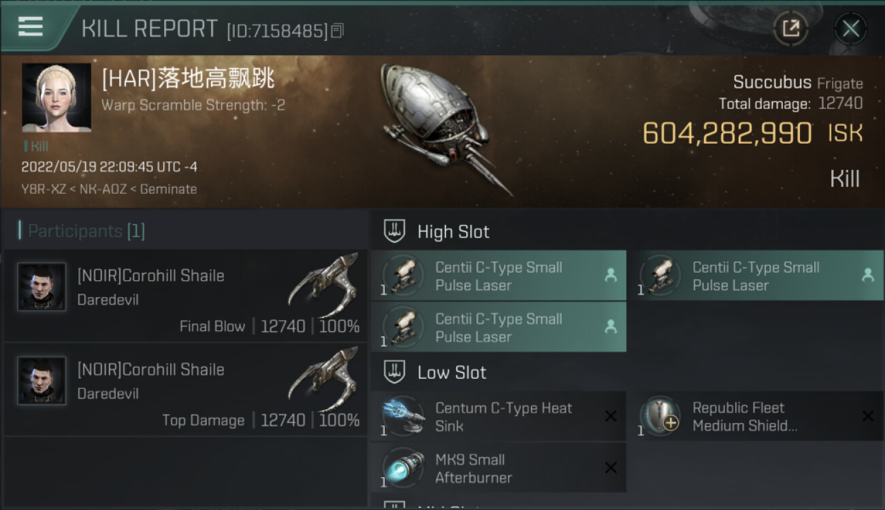Open the Top Damage Corohill Shaile entry
This screenshot has width=885, height=510.
185,390
